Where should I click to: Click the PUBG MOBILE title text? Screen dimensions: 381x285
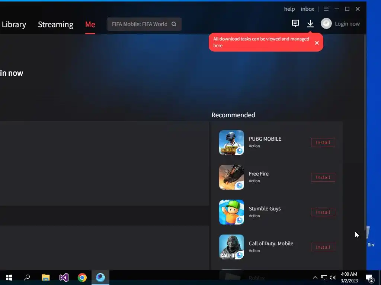pos(265,139)
